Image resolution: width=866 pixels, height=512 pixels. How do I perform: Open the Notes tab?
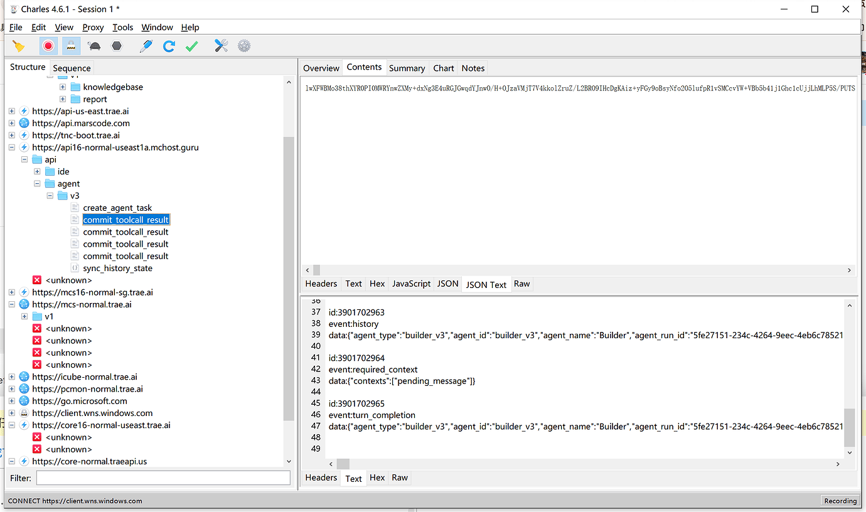pyautogui.click(x=473, y=68)
